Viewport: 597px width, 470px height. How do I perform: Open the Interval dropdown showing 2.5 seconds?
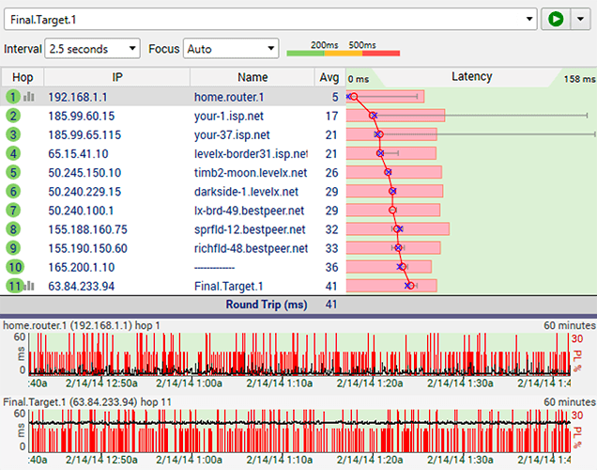[92, 49]
